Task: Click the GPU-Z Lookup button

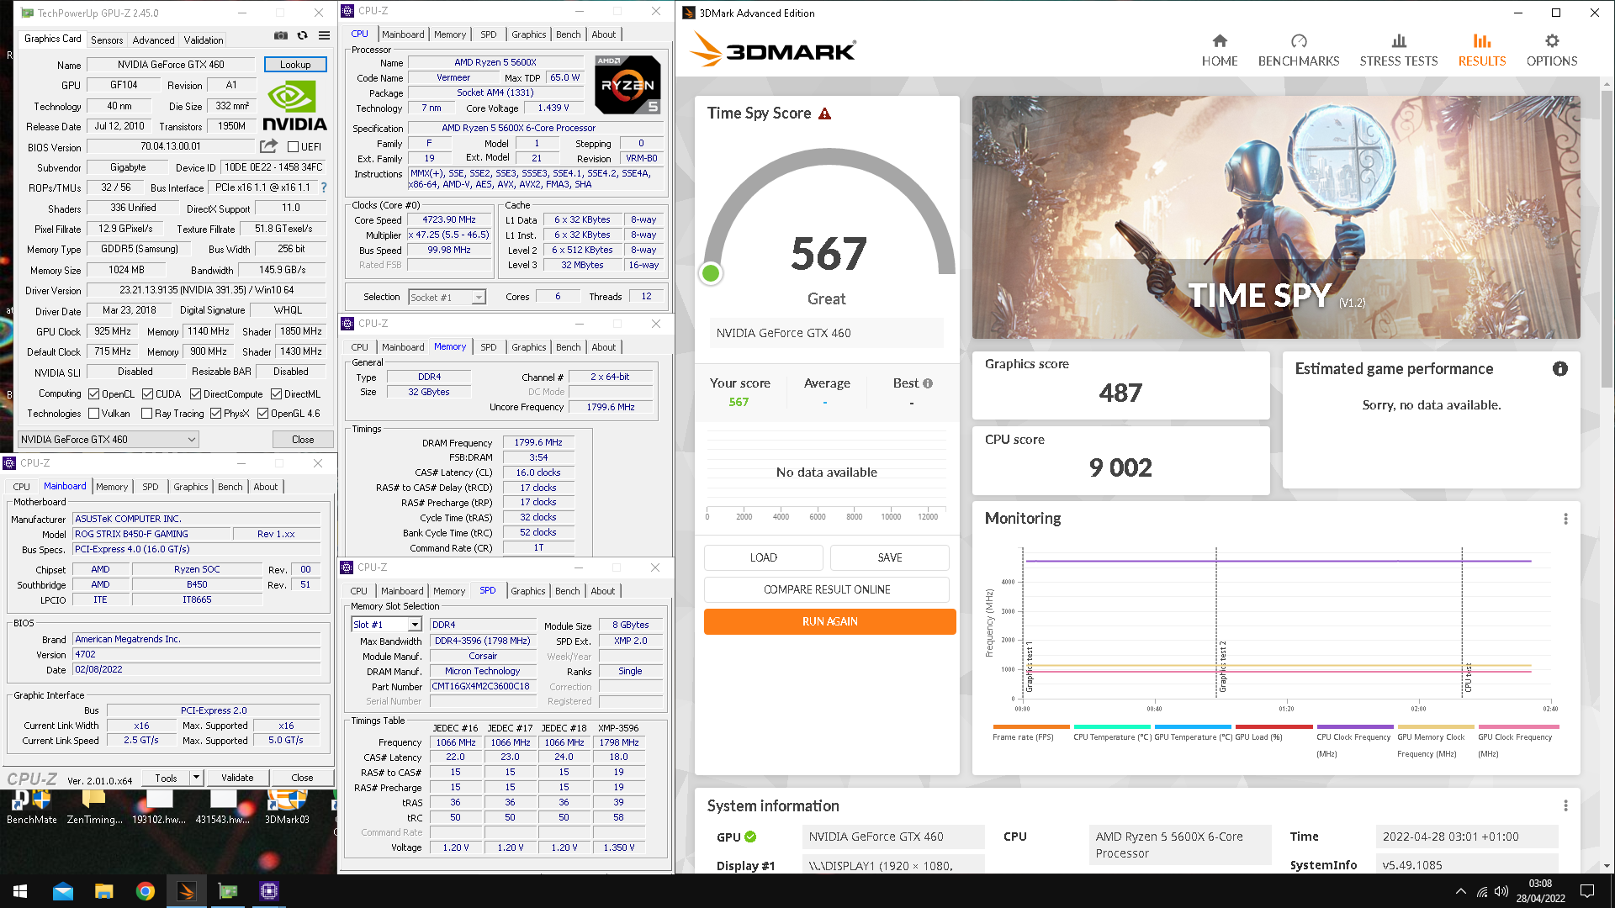Action: (295, 65)
